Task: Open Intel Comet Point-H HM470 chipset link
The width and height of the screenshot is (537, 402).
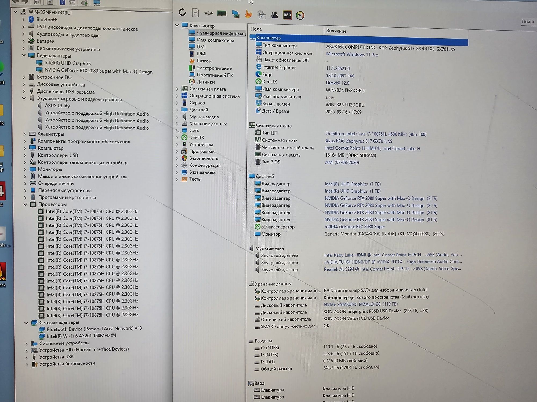Action: [x=373, y=148]
